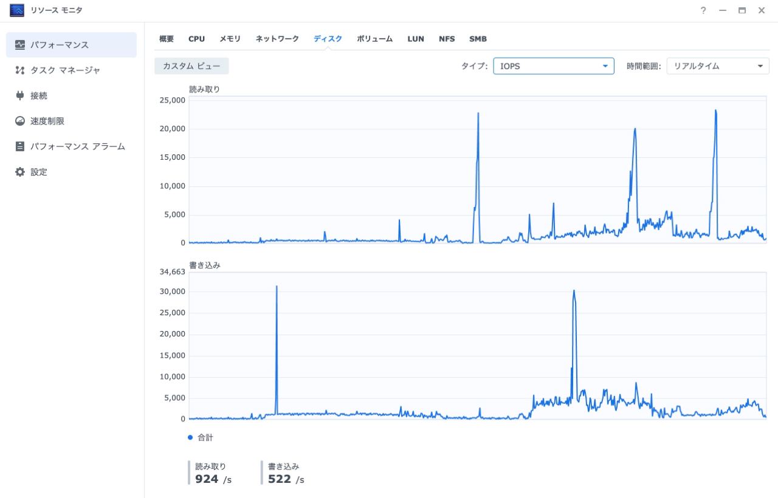Click the plug icon for Connections
Viewport: 778px width, 498px height.
point(20,96)
